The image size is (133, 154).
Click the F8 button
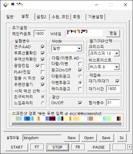pos(78,147)
